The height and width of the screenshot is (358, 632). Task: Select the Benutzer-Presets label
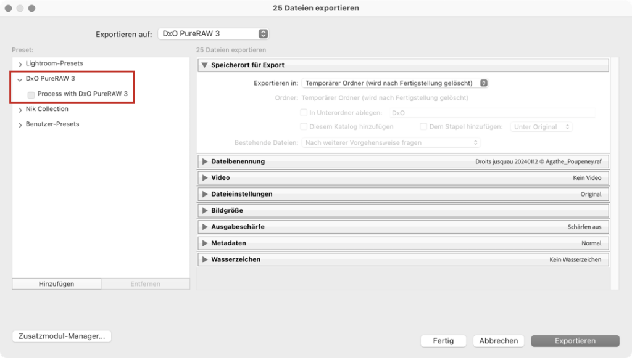point(52,124)
